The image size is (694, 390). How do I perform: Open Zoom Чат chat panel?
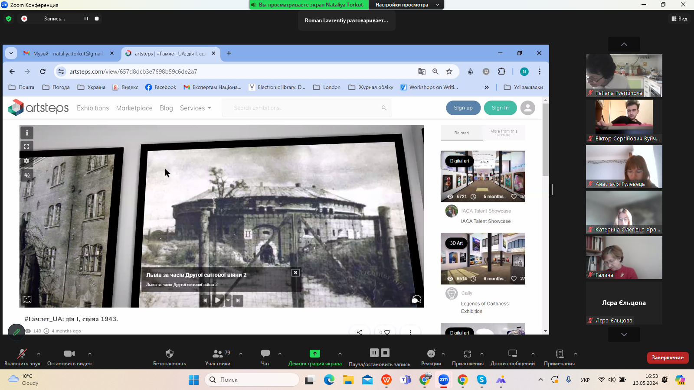point(265,357)
